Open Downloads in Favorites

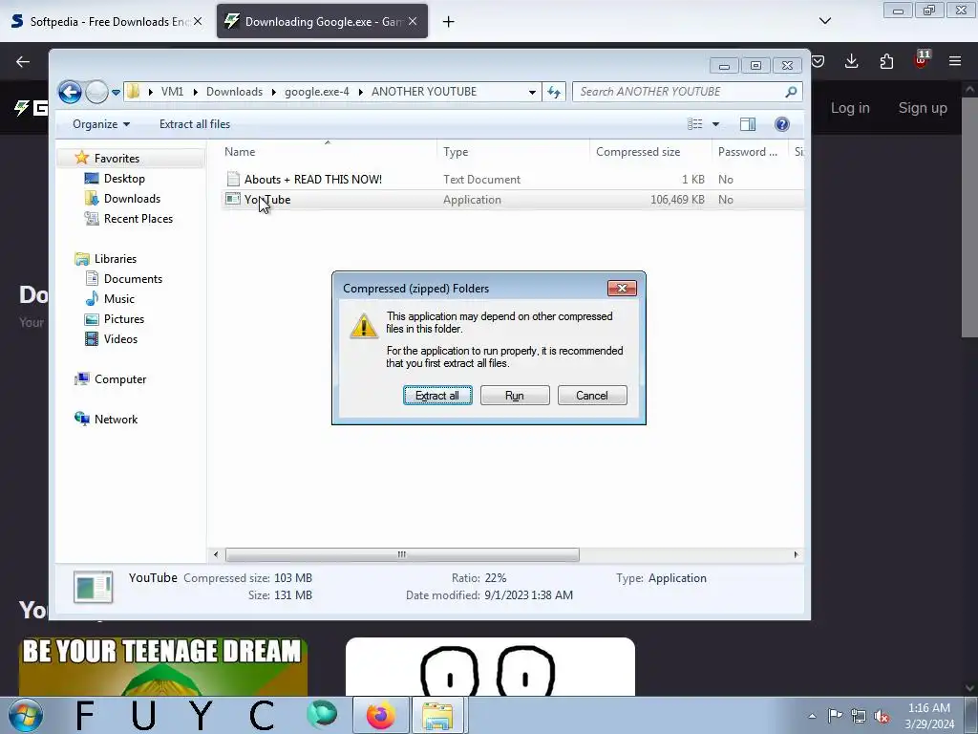click(x=132, y=199)
